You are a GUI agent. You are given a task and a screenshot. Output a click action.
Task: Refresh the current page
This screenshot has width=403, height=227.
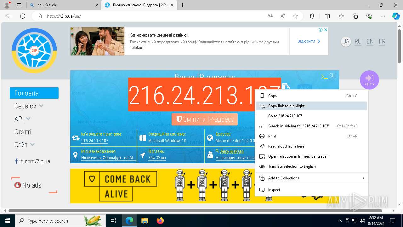point(23,16)
